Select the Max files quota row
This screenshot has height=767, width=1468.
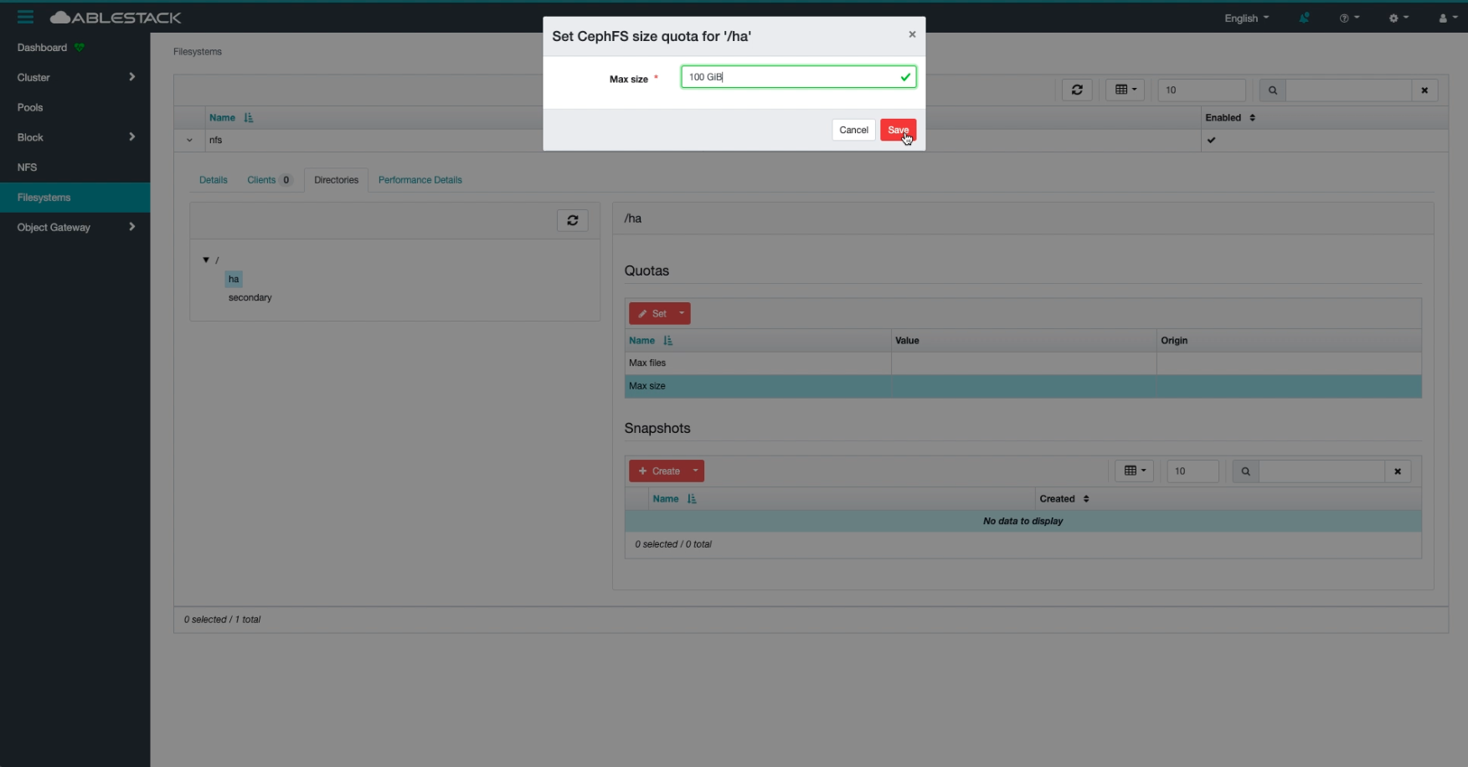(x=1022, y=363)
